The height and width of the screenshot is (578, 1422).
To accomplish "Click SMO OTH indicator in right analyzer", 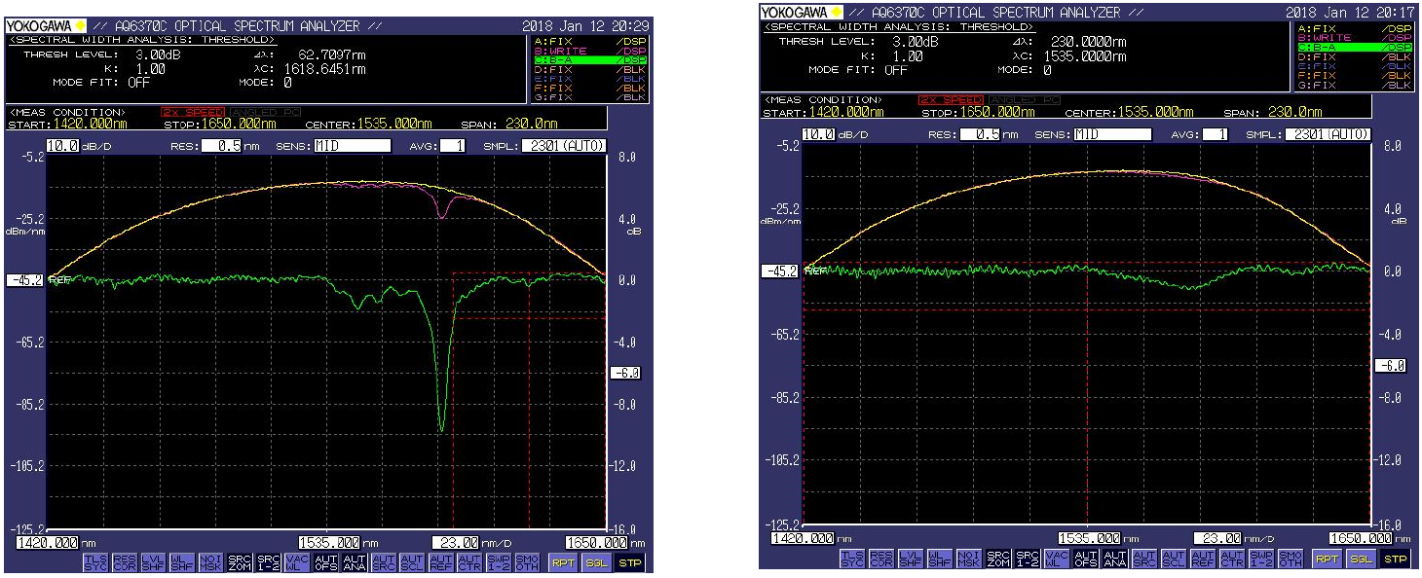I will click(x=1291, y=558).
